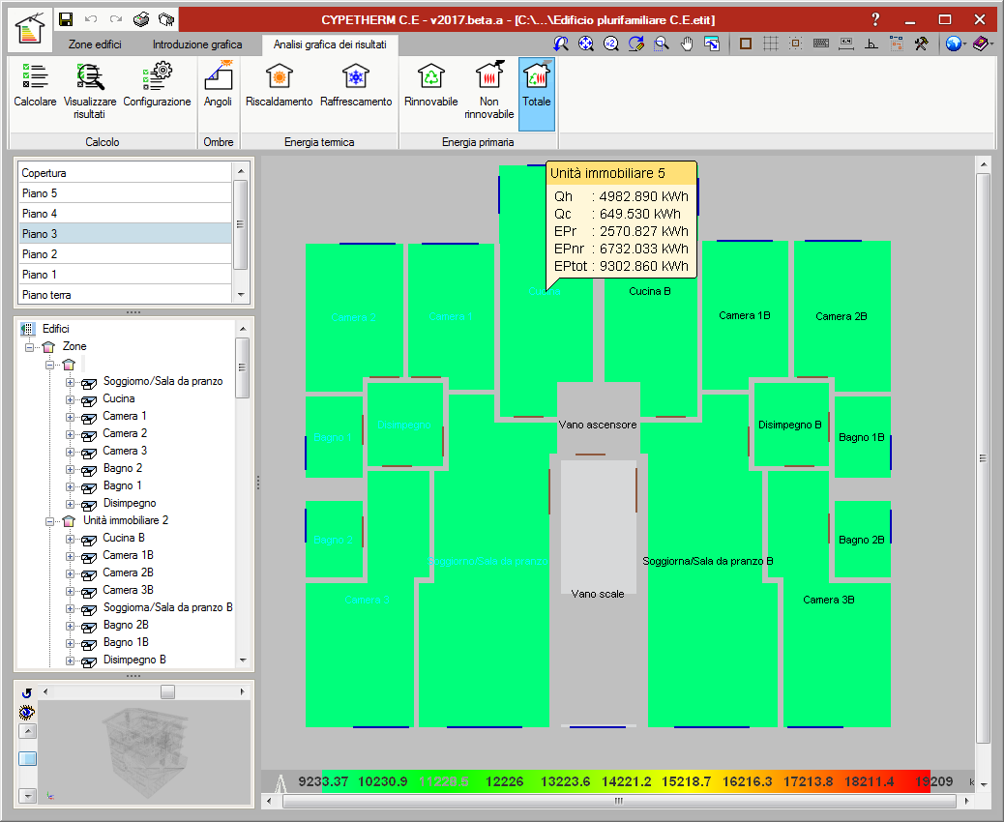The height and width of the screenshot is (822, 1004).
Task: Click the energy-label house application icon
Action: (x=30, y=28)
